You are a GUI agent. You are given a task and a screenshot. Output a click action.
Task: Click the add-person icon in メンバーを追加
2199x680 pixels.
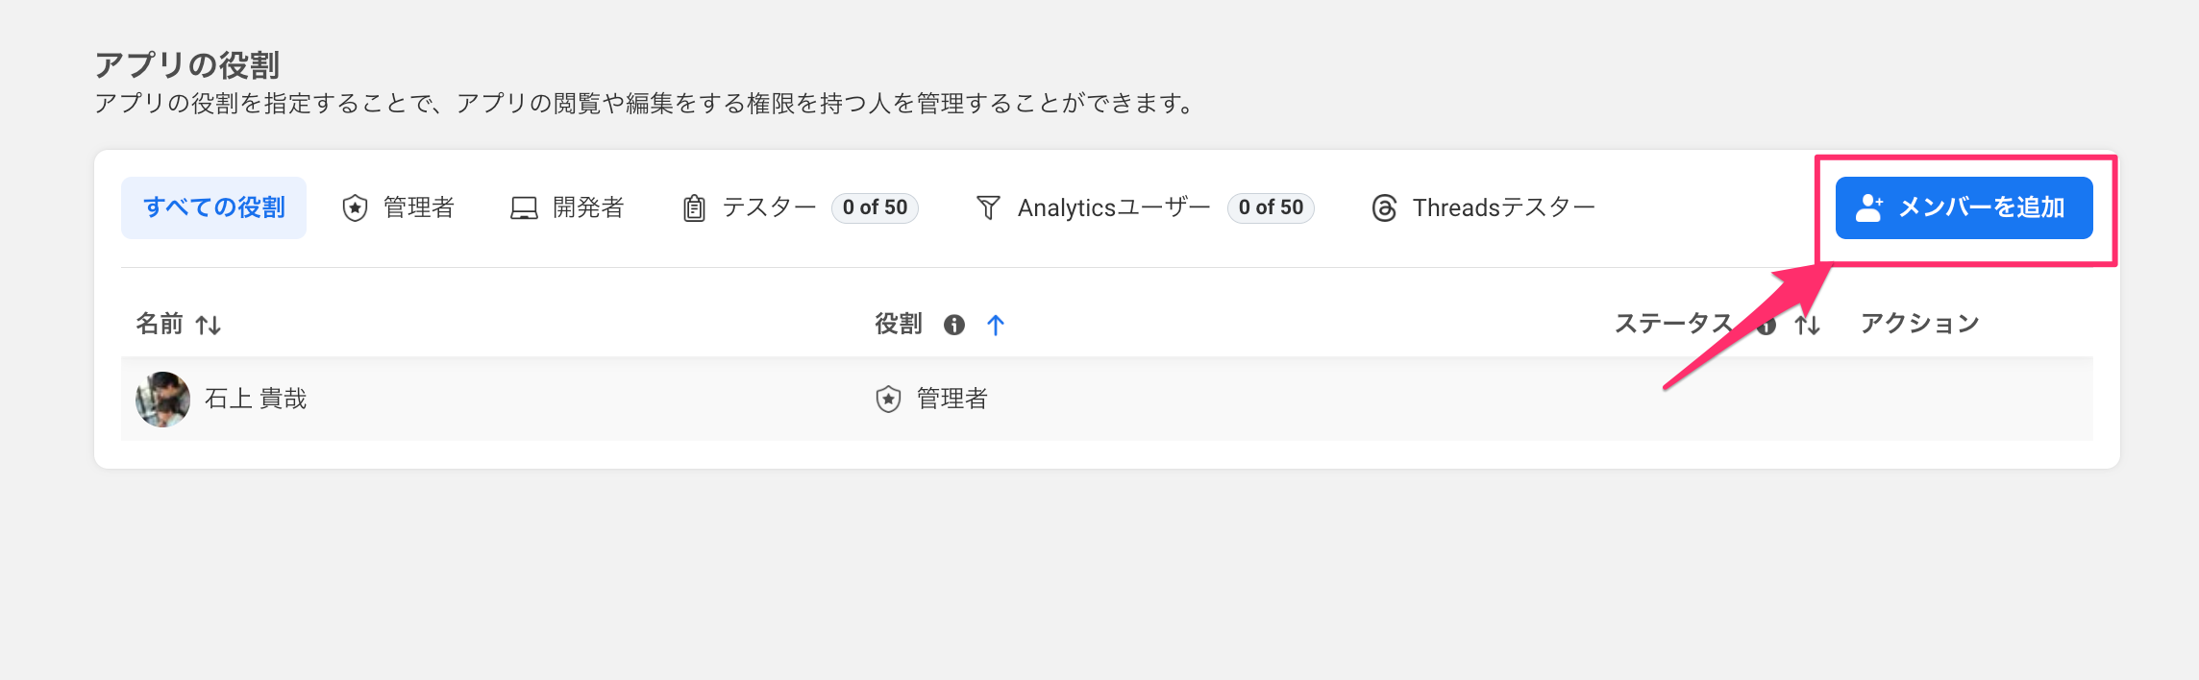coord(1868,207)
